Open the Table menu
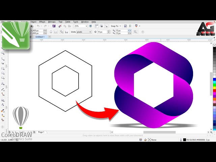216x162 pixels. pos(67,22)
